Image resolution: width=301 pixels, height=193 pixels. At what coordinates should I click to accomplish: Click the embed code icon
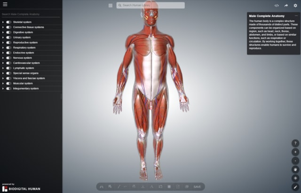click(x=277, y=6)
